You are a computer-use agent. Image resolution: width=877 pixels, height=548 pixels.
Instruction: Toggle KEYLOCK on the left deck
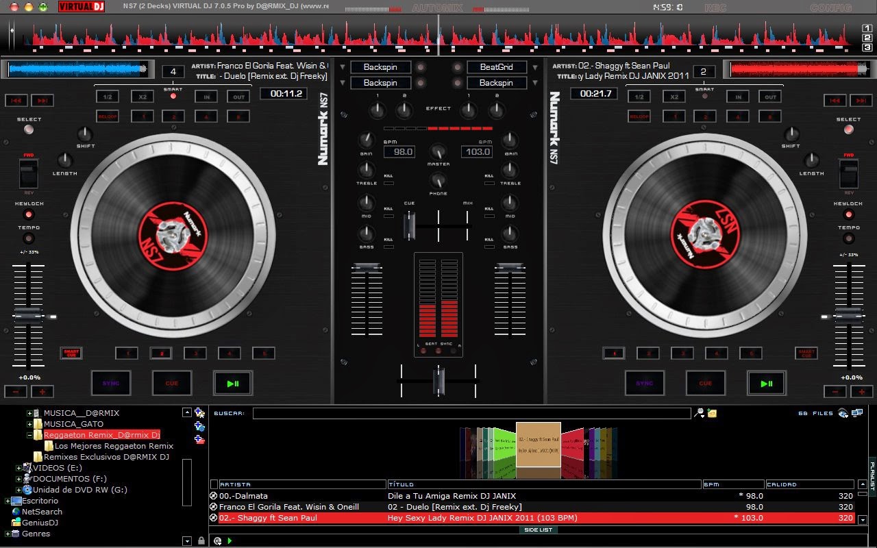coord(29,214)
